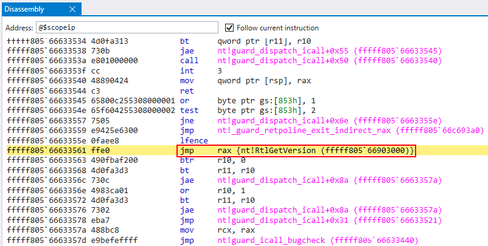Screen dimensions: 488x246
Task: Select the Disassembly tab
Action: [29, 9]
